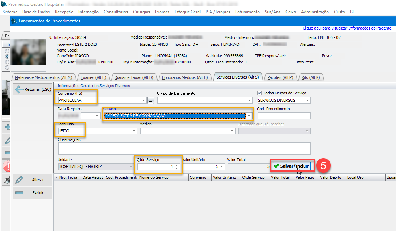Click inside the Observações text field

[x=184, y=148]
